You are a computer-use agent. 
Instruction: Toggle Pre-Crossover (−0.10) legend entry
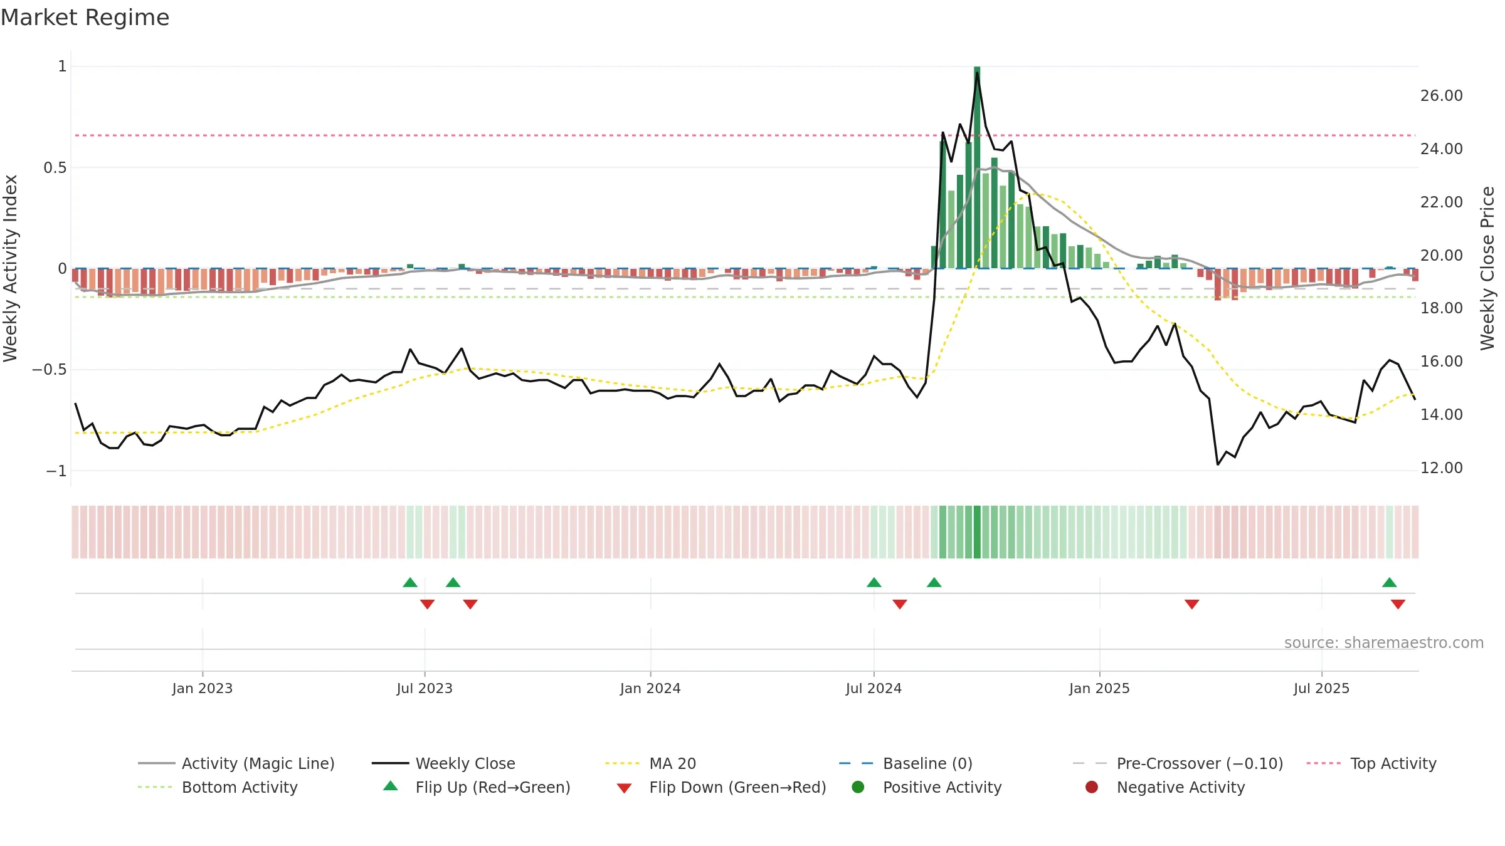coord(1178,763)
